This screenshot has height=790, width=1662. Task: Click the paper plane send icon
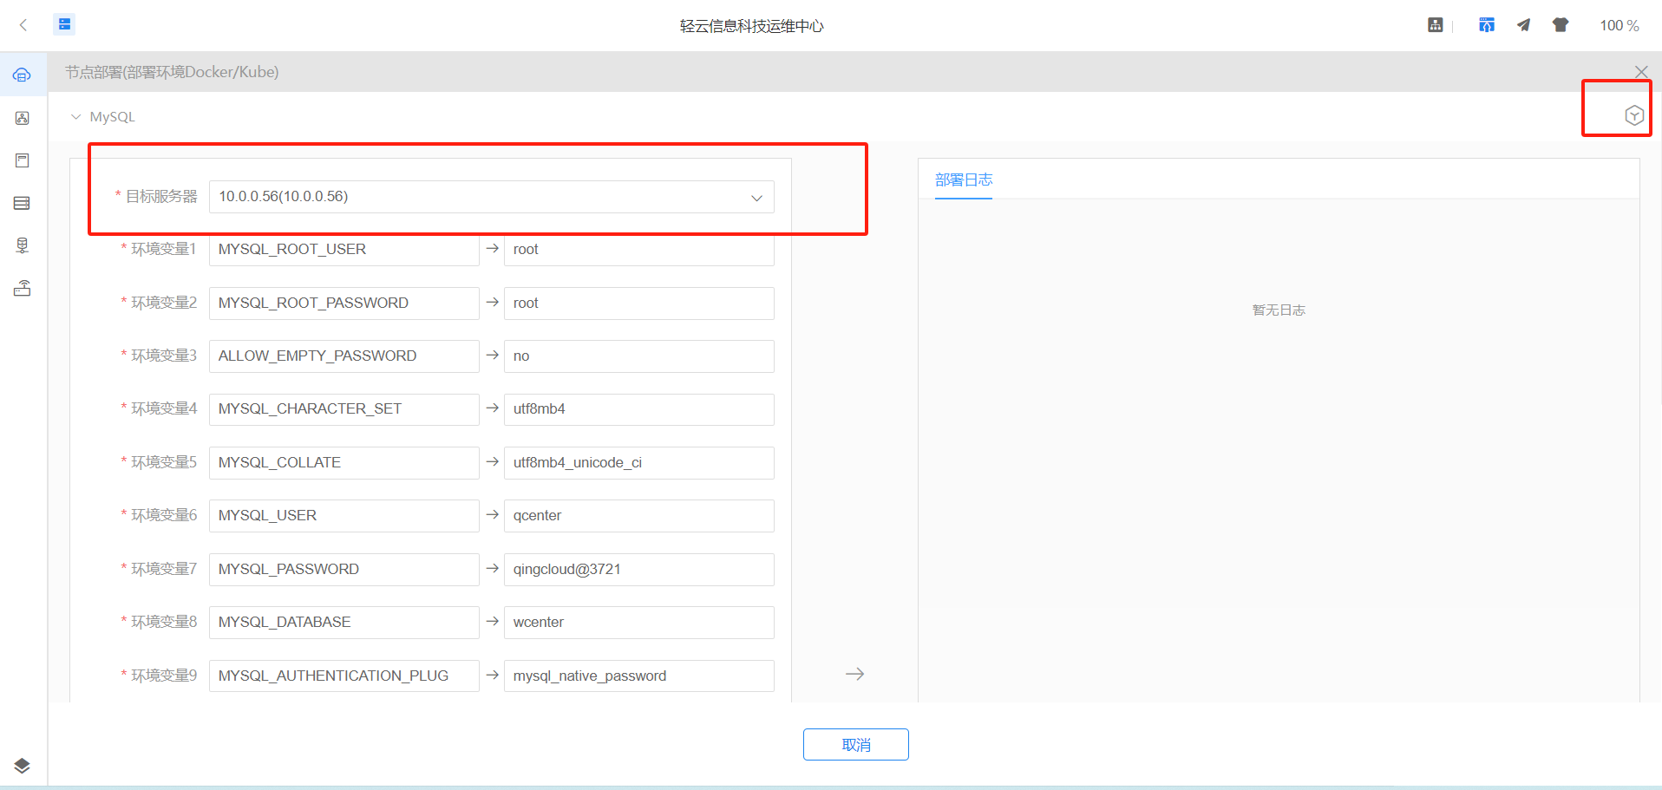tap(1523, 25)
